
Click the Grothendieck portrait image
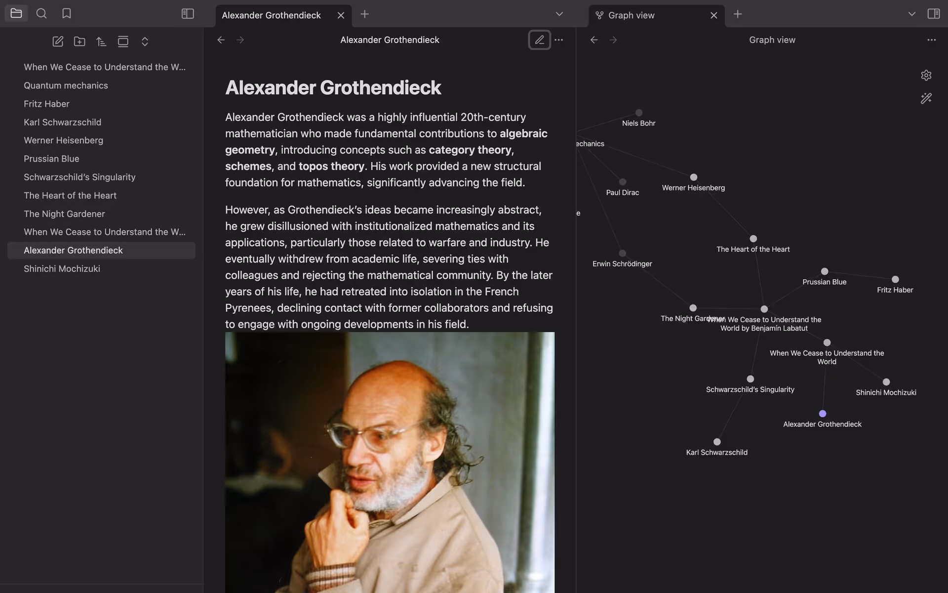(390, 462)
